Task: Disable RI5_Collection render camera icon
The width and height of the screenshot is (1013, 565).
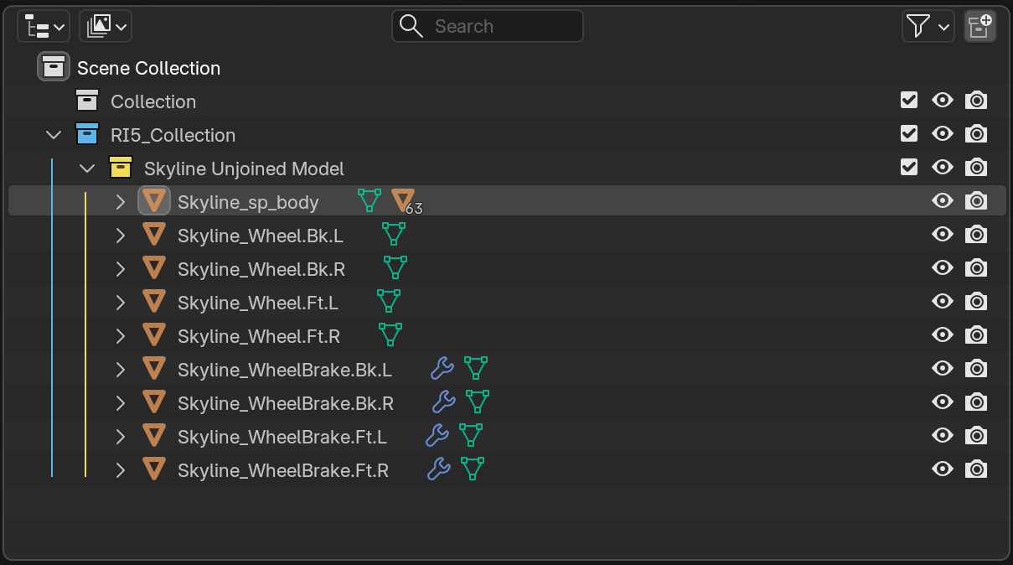Action: 976,134
